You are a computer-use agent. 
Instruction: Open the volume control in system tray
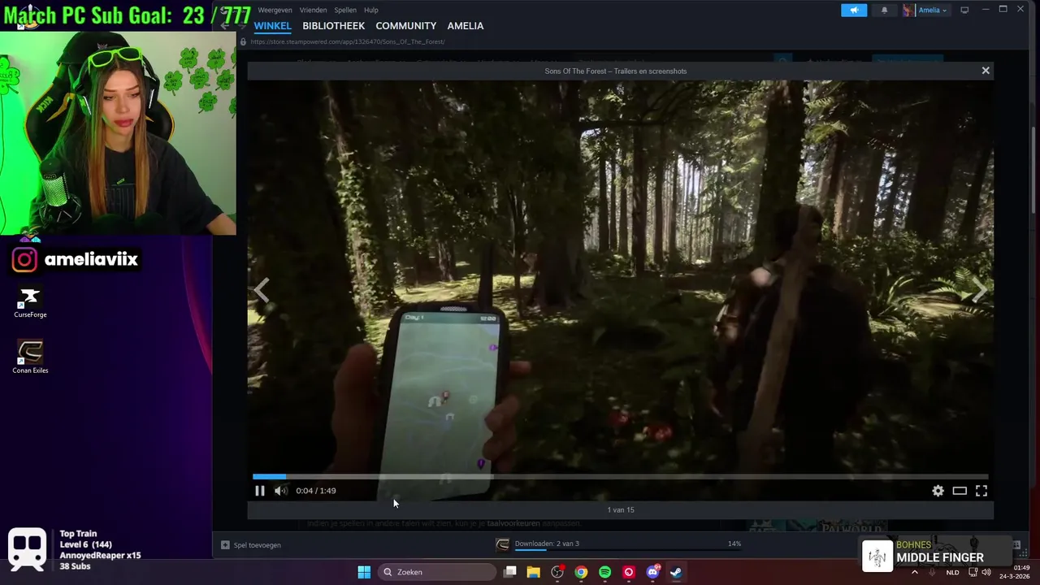point(986,572)
